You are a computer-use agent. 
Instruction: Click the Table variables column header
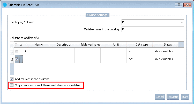pos(88,45)
